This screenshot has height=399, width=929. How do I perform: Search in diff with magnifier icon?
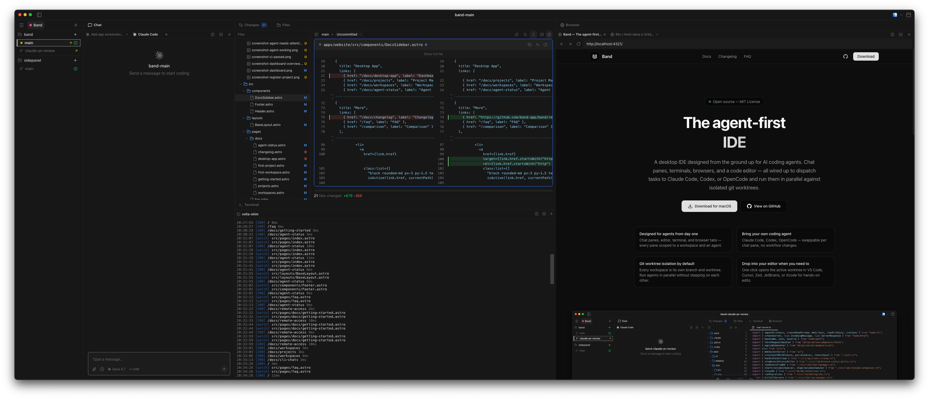click(x=525, y=34)
